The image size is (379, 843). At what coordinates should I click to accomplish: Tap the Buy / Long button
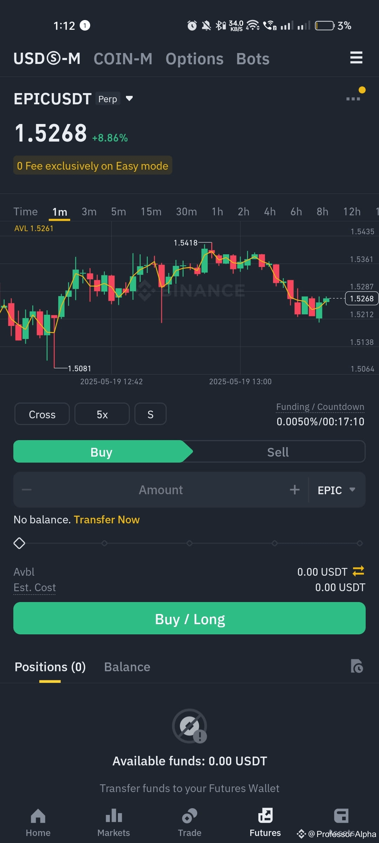click(x=189, y=618)
